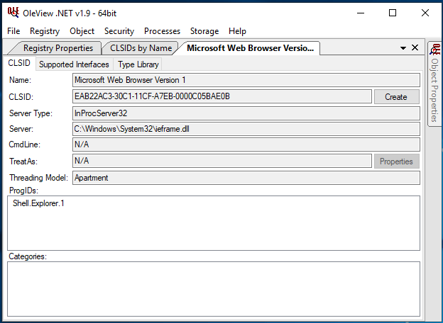Screen dimensions: 443x323
Task: Open the Object Properties side panel
Action: [434, 84]
